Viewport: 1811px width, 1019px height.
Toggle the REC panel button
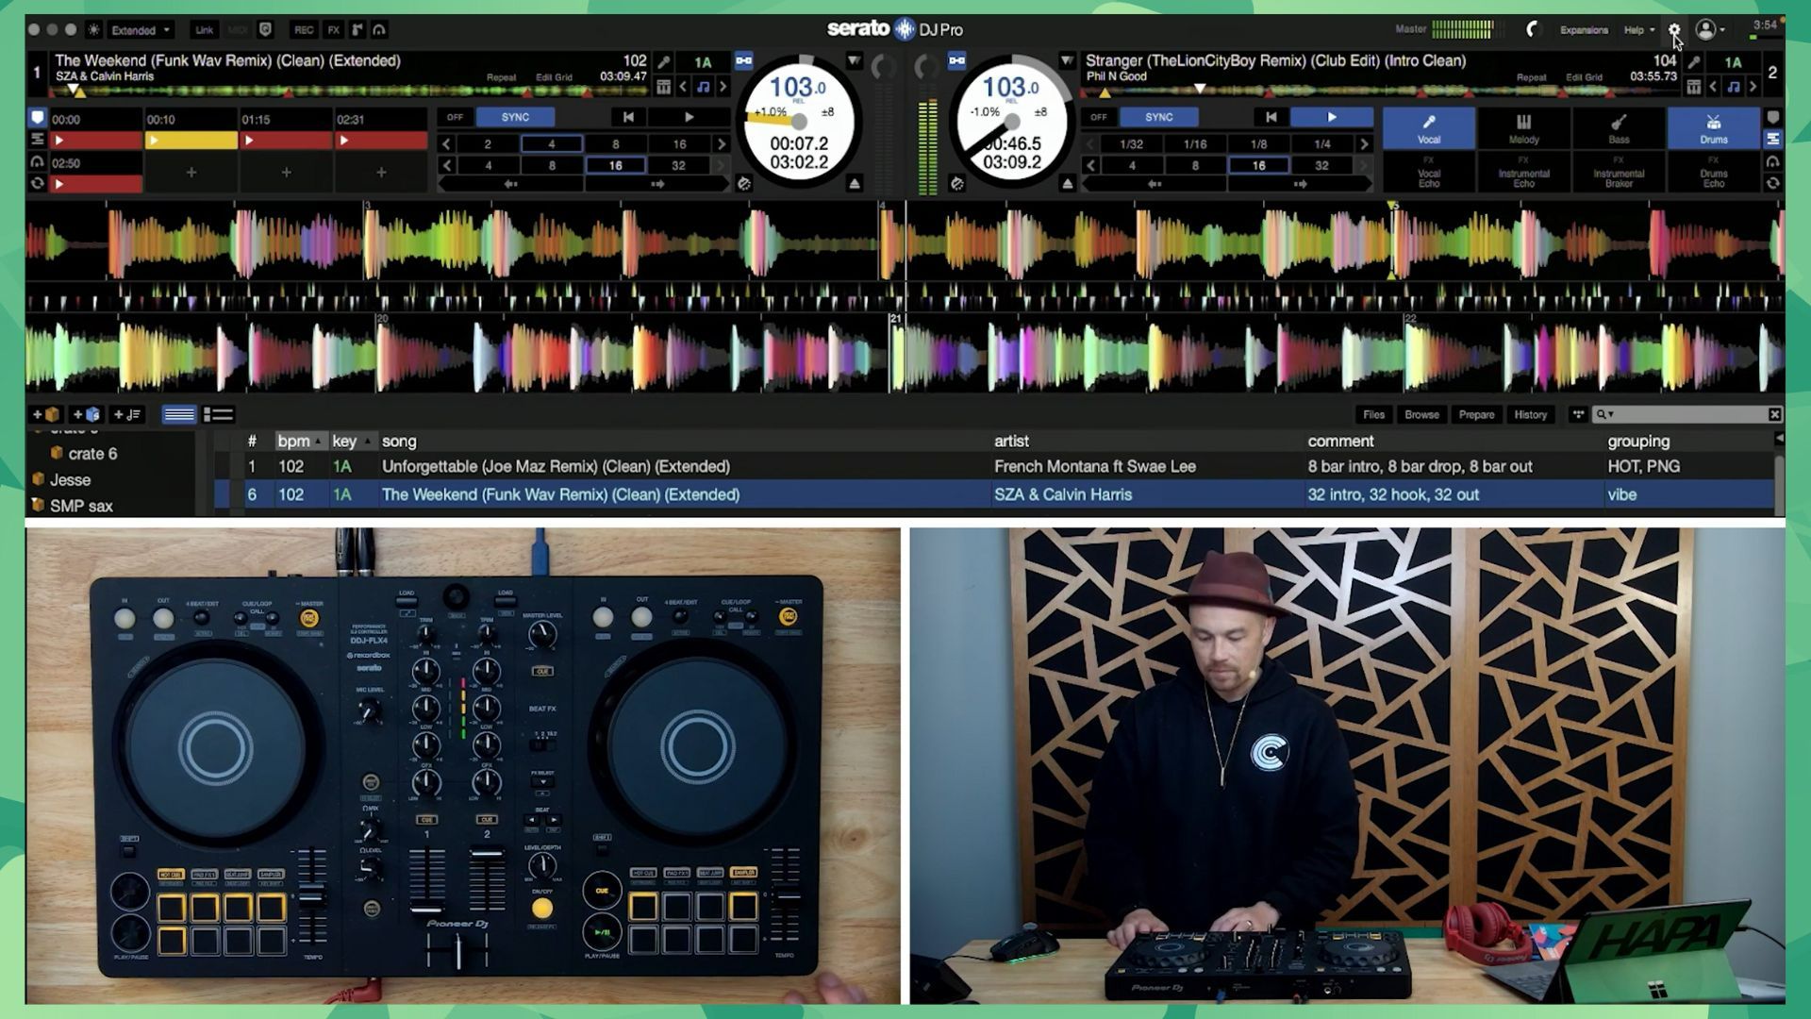point(303,30)
